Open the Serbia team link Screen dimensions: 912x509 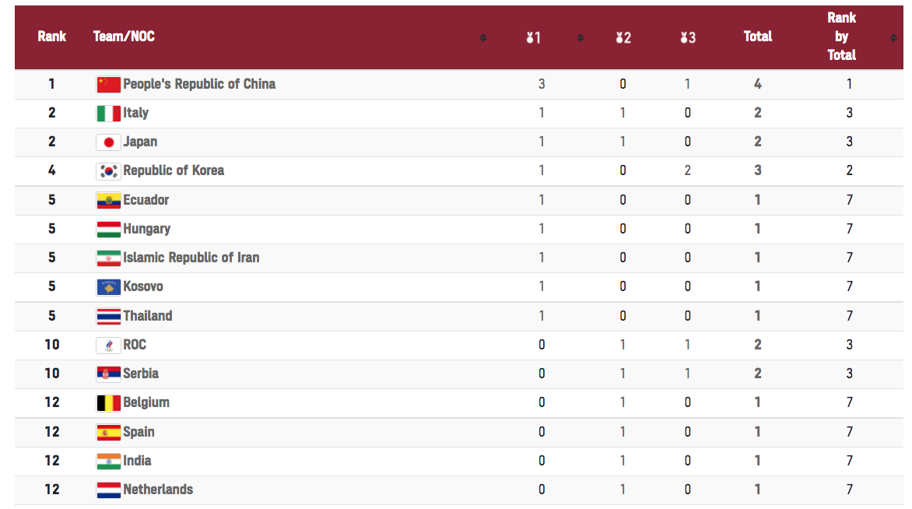point(141,374)
